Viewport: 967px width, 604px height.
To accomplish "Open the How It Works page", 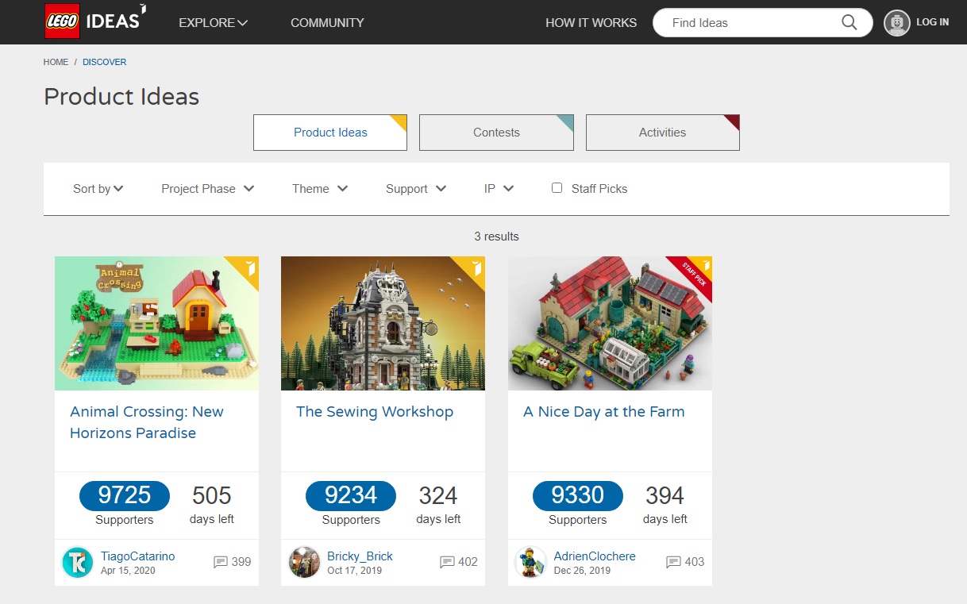I will coord(591,23).
